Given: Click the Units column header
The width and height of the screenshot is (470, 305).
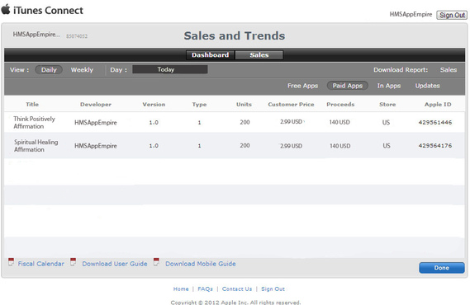Looking at the screenshot, I should [x=244, y=105].
